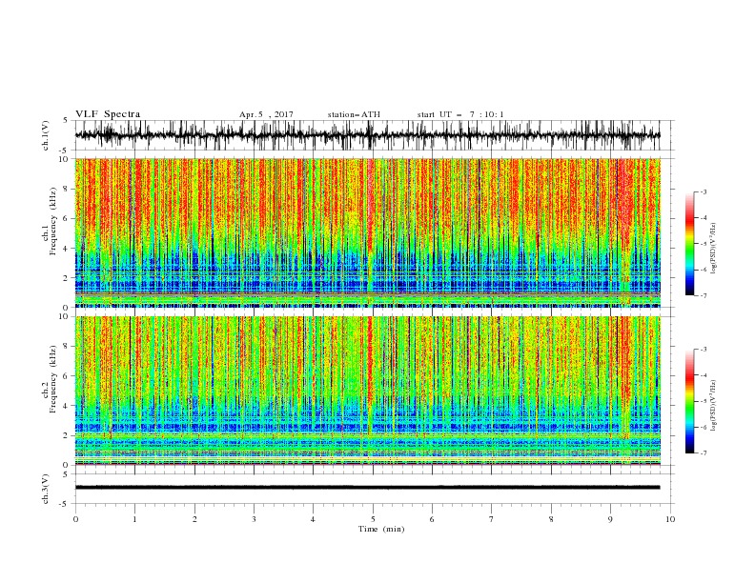Click the time axis tick label '7'
This screenshot has width=755, height=583.
(x=492, y=519)
